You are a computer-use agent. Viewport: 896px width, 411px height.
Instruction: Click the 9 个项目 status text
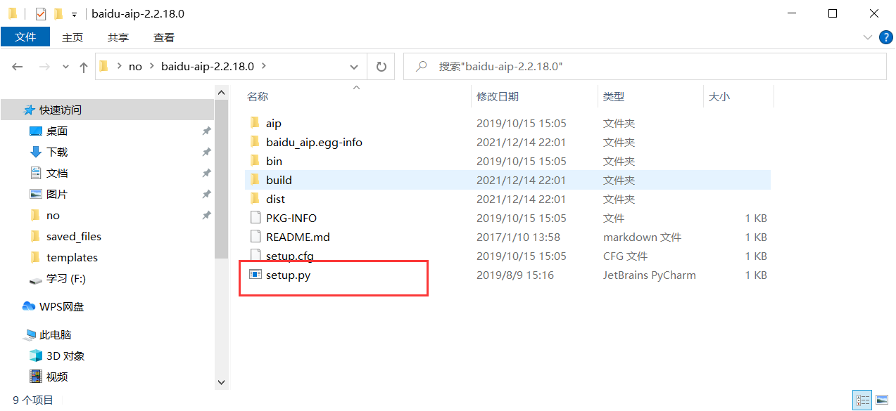(x=33, y=400)
